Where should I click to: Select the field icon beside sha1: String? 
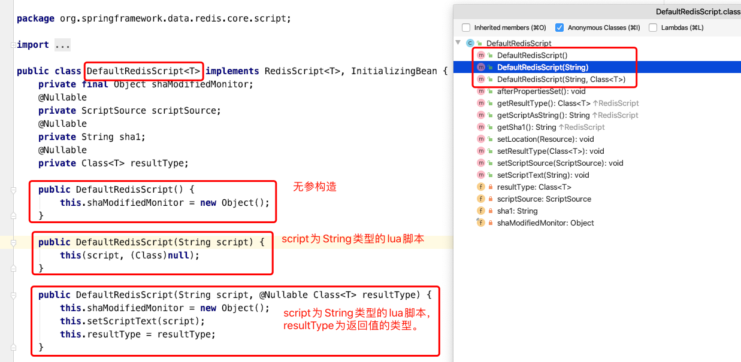click(480, 211)
